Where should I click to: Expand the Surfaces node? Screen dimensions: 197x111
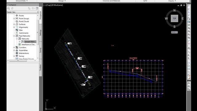tap(14, 24)
